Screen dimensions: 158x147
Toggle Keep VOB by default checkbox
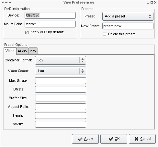(27, 32)
